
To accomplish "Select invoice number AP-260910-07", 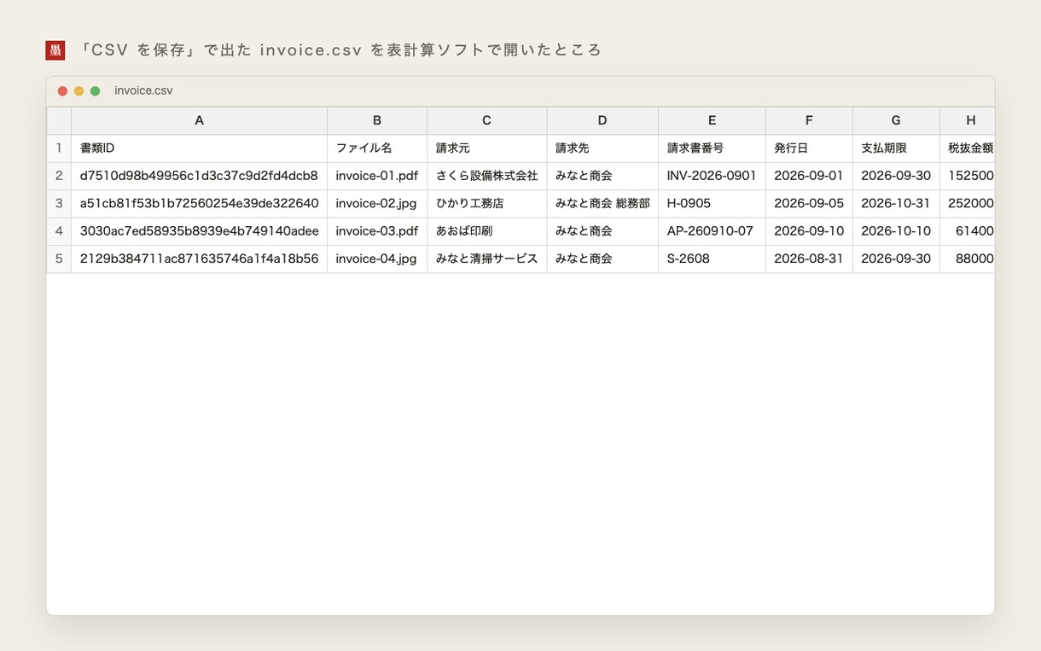I will coord(712,231).
